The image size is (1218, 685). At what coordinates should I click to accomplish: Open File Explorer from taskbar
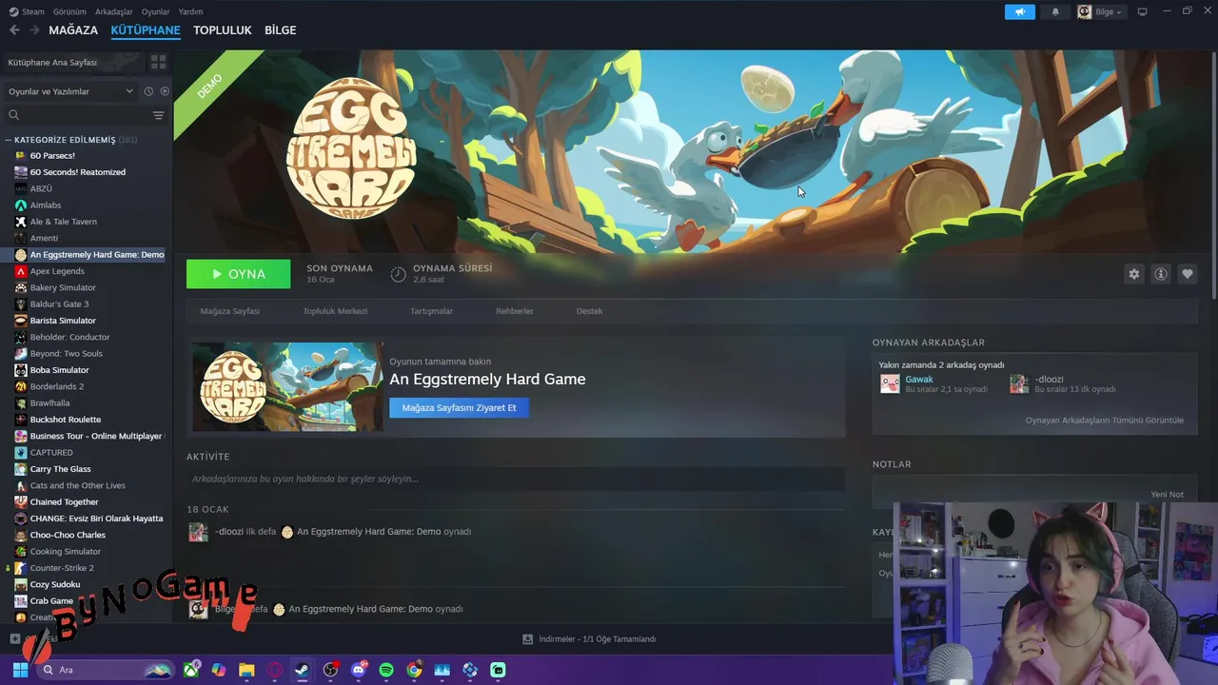246,670
